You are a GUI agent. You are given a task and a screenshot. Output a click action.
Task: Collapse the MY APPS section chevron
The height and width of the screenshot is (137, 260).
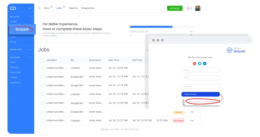[x=30, y=17]
